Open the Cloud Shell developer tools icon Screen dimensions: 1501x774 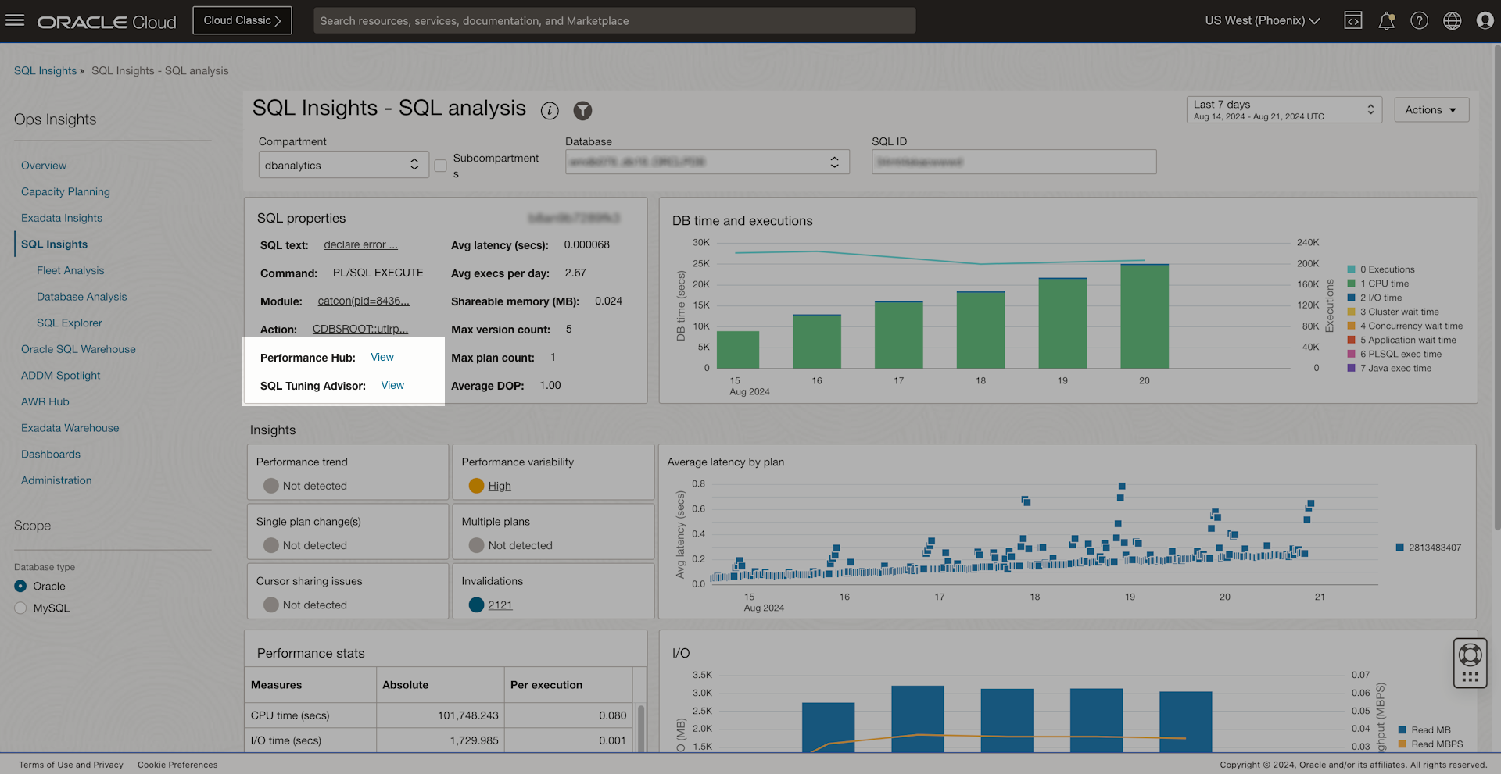click(1352, 20)
